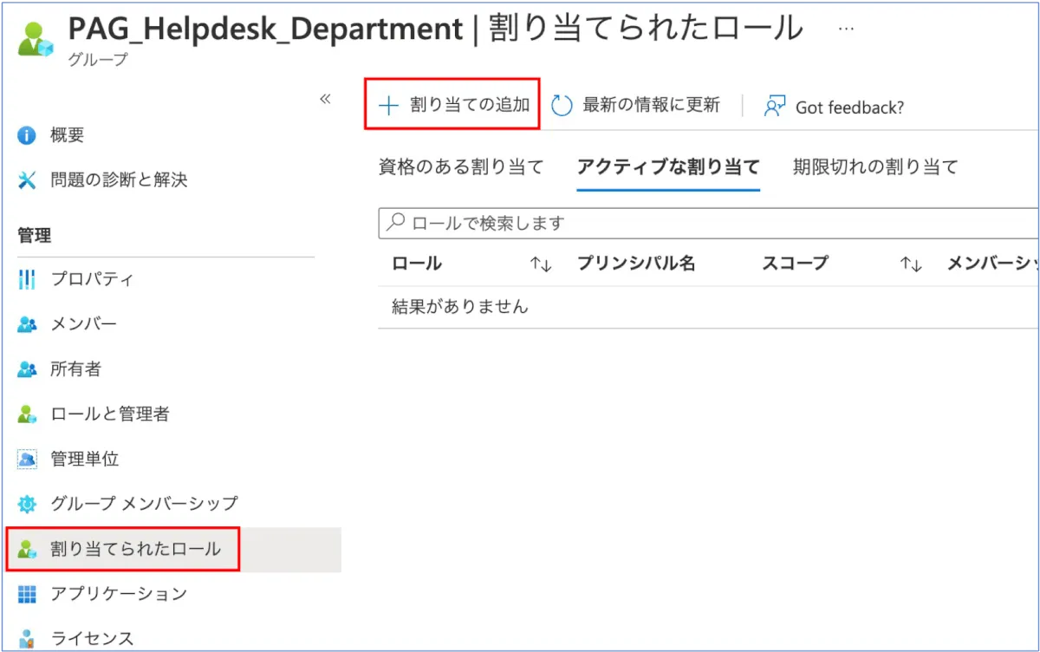This screenshot has width=1040, height=652.
Task: Open the Got feedback? link
Action: (849, 108)
